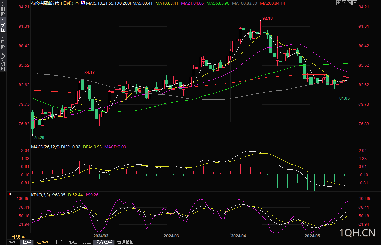Click the 另存模板 button
Viewport: 381px width, 245px height.
tap(104, 242)
